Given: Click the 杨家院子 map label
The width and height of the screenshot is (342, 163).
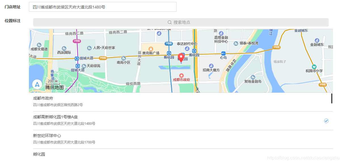Looking at the screenshot, I should (x=280, y=62).
